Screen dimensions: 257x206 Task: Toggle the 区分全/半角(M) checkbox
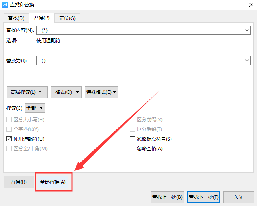point(9,149)
